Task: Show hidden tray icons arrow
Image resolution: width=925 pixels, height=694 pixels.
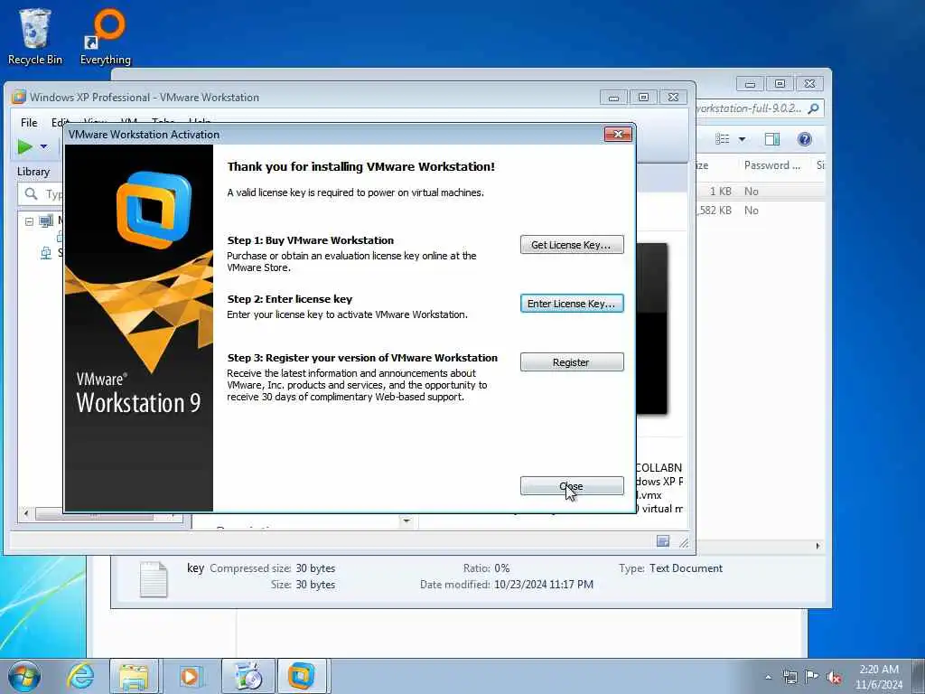Action: coord(768,677)
